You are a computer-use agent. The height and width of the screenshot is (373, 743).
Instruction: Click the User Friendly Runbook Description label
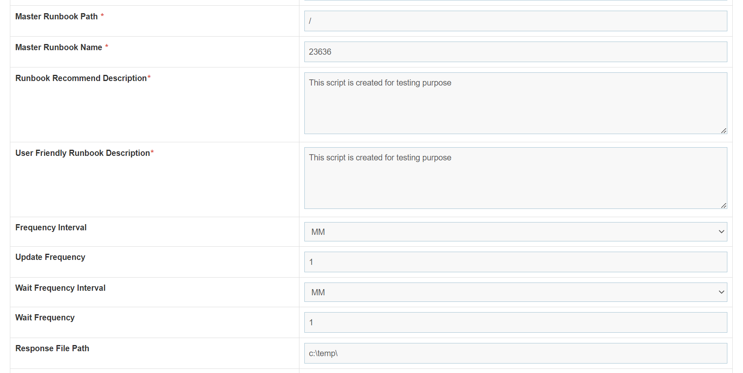pos(82,153)
